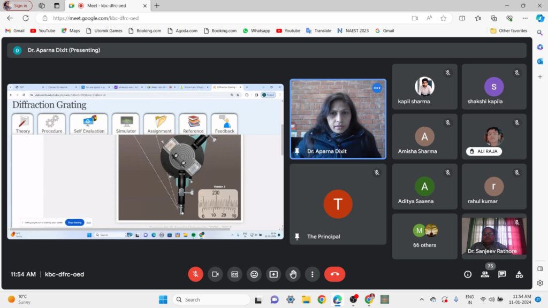Expand the Other favorites folder
548x308 pixels.
[x=508, y=31]
